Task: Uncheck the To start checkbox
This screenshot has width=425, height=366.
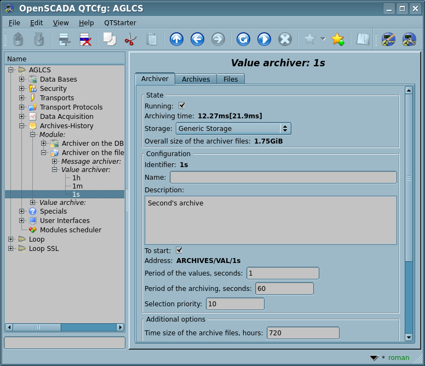Action: [x=179, y=250]
